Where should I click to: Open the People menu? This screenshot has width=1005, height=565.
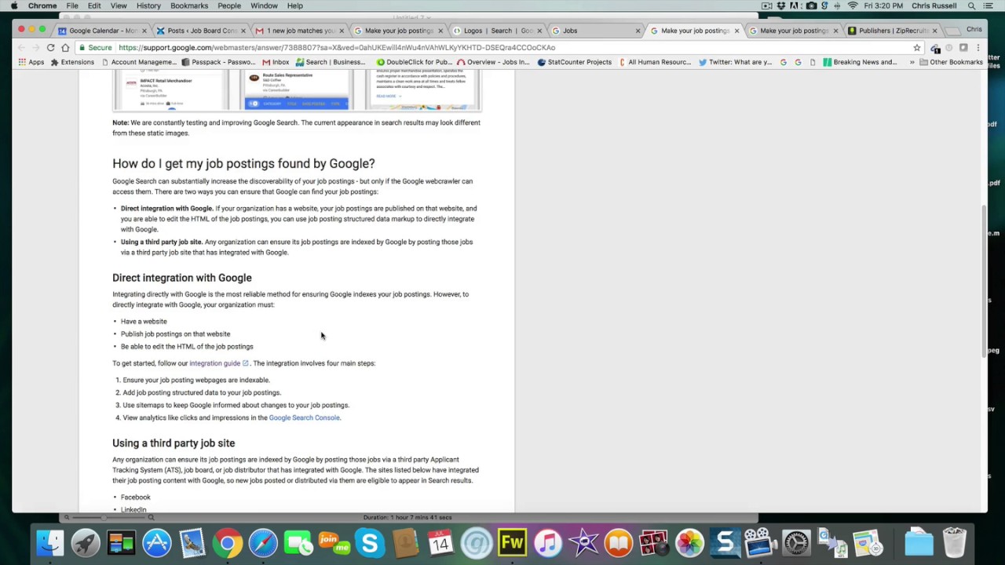tap(229, 5)
